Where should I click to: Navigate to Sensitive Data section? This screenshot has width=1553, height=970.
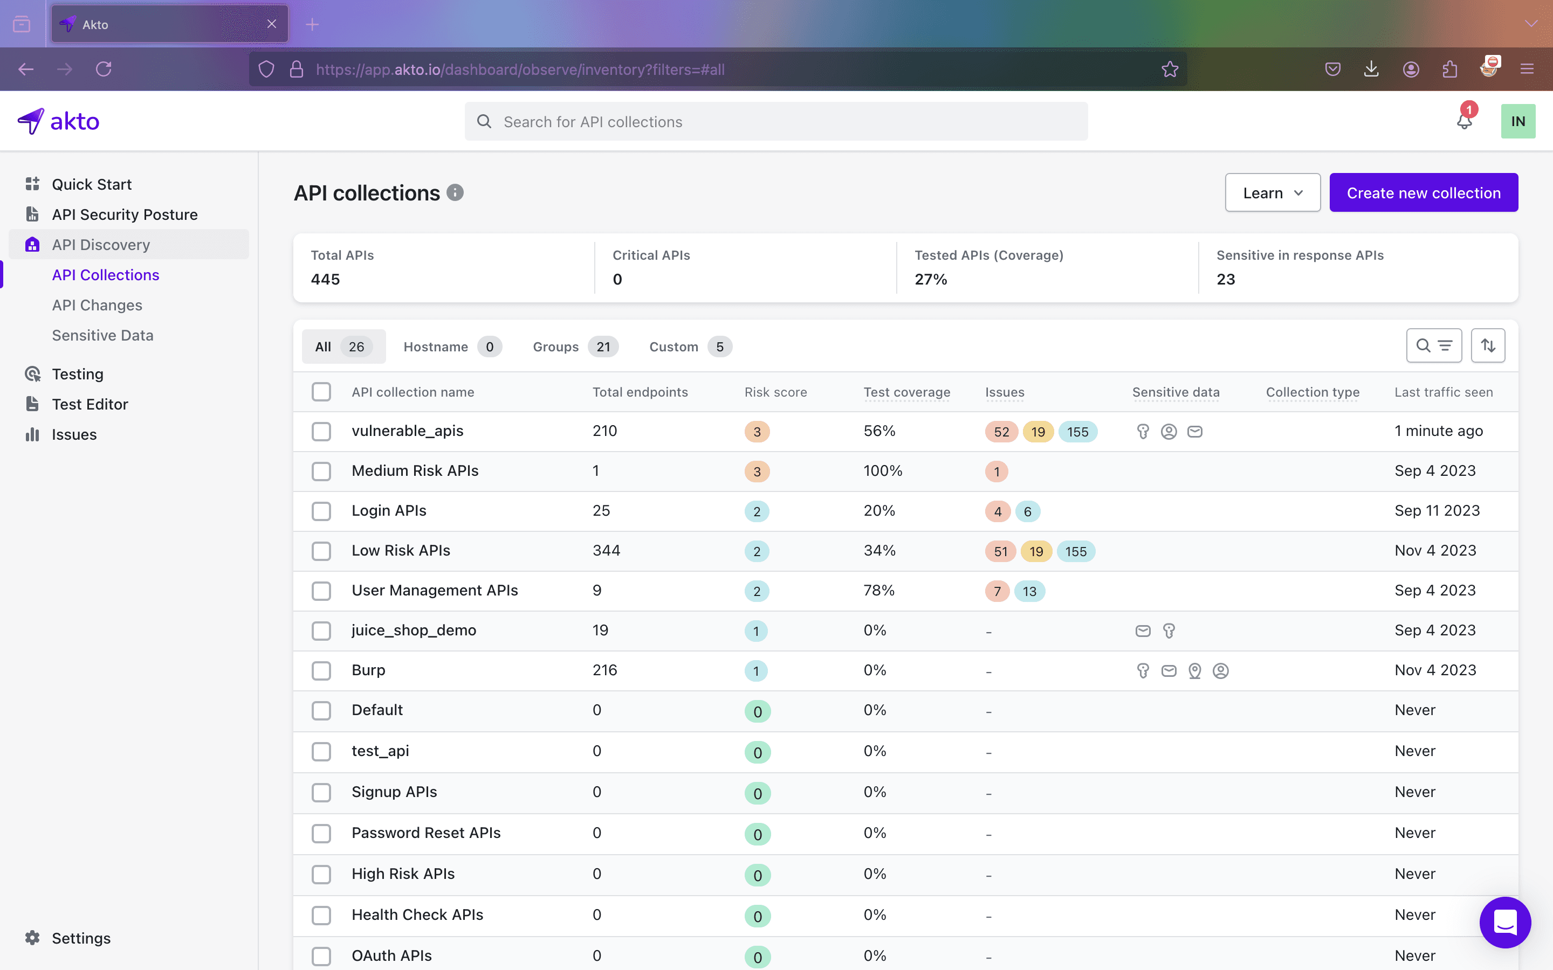pos(102,334)
